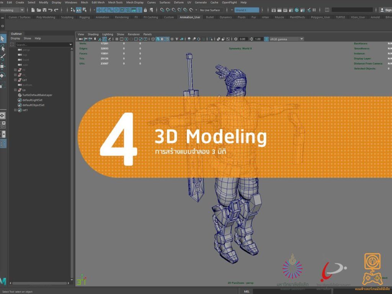Select by component type mode icon

85,10
